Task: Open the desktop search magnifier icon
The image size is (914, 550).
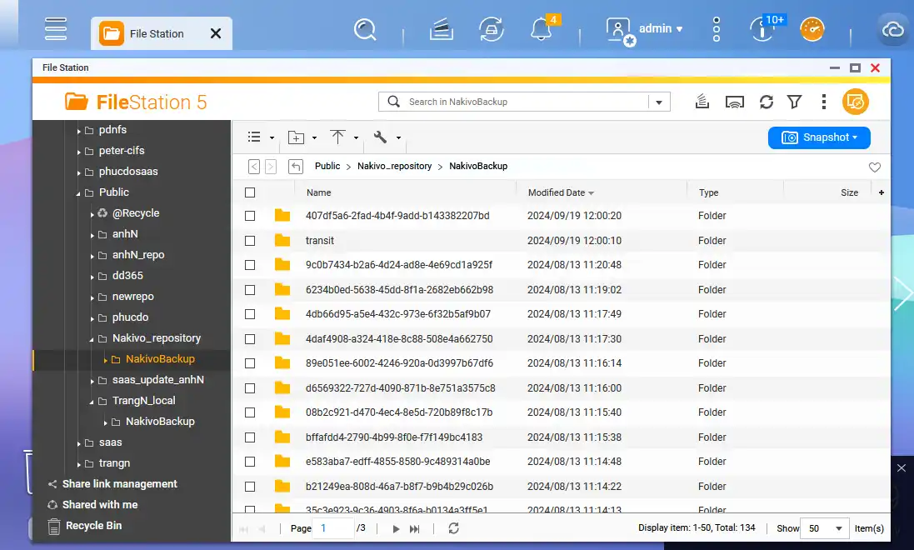Action: (x=365, y=29)
